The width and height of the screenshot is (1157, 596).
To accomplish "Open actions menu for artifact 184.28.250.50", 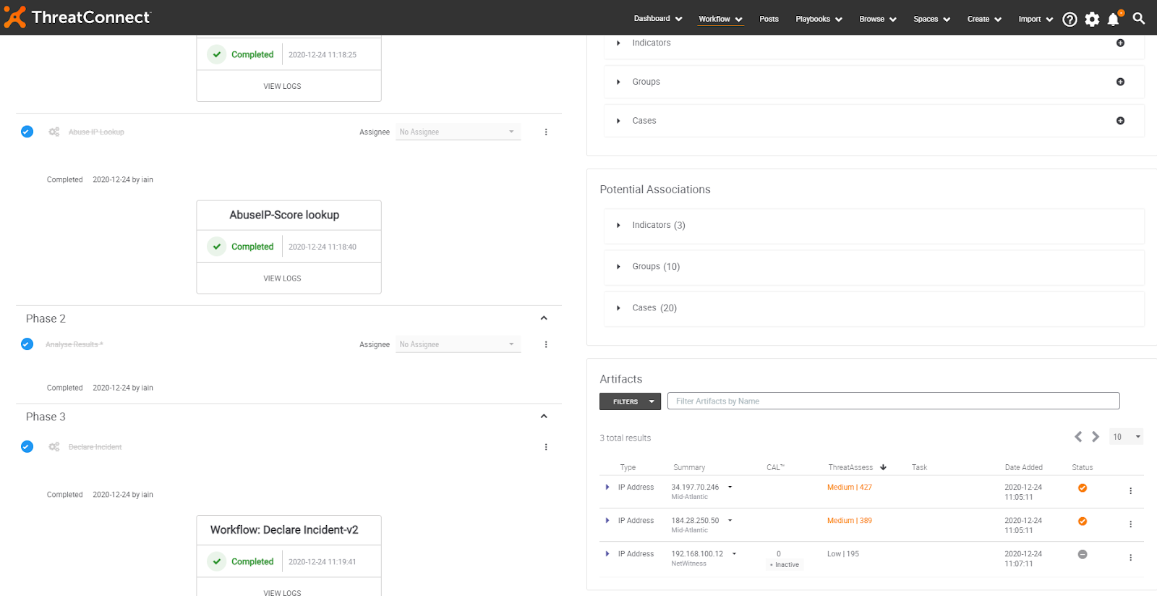I will point(1131,524).
